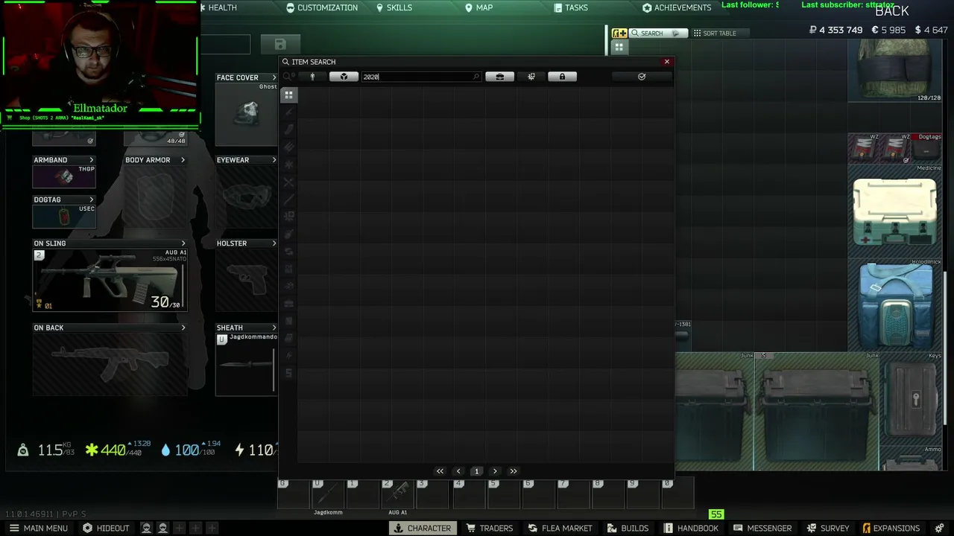Expand the Armband slot chevron
Viewport: 954px width, 536px height.
point(92,160)
